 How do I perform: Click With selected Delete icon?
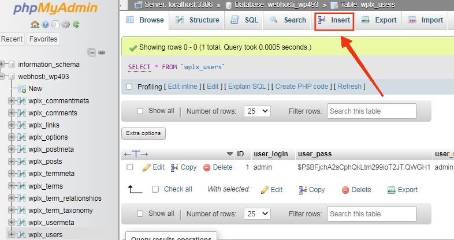click(x=345, y=190)
